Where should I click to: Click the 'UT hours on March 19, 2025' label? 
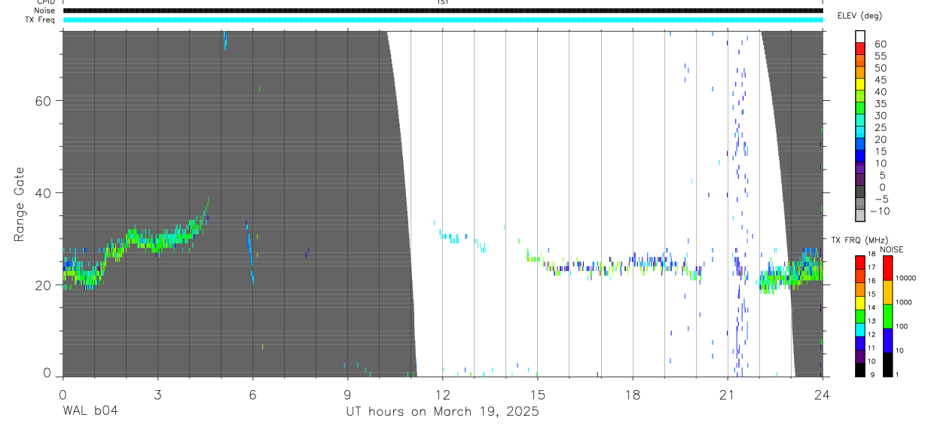point(442,411)
